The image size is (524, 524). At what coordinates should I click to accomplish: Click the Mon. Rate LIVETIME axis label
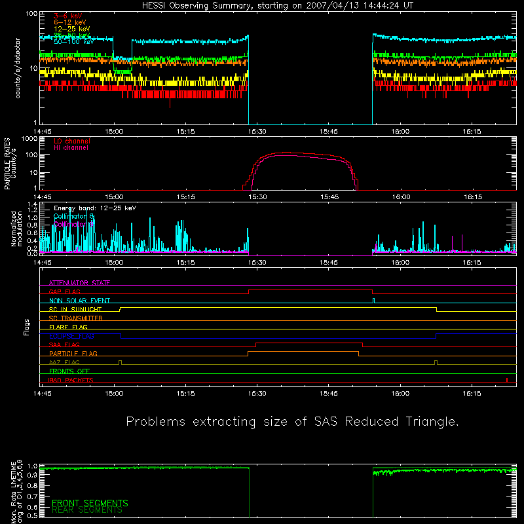pyautogui.click(x=16, y=491)
